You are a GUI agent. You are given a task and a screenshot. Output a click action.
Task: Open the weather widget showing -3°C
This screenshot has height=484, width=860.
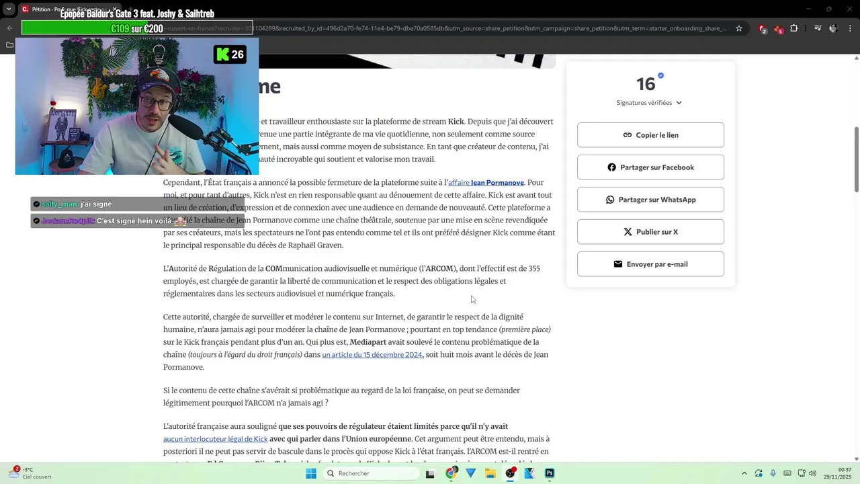coord(28,473)
